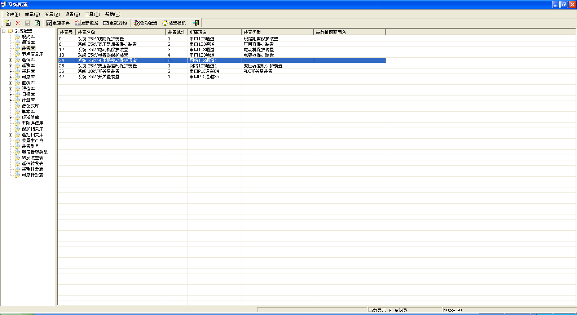Image resolution: width=577 pixels, height=315 pixels.
Task: Select 通道库 in the tree
Action: (x=28, y=43)
